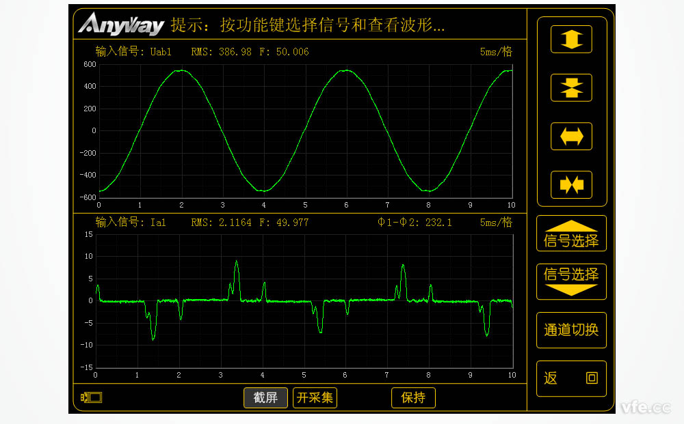Click the 5ms/格 time scale label

coord(495,51)
